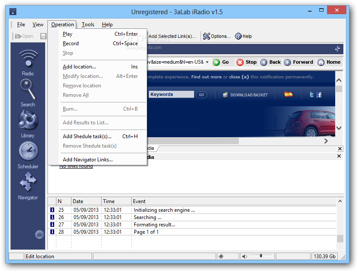This screenshot has width=358, height=272.
Task: Click the Open folder toolbar button
Action: point(24,36)
